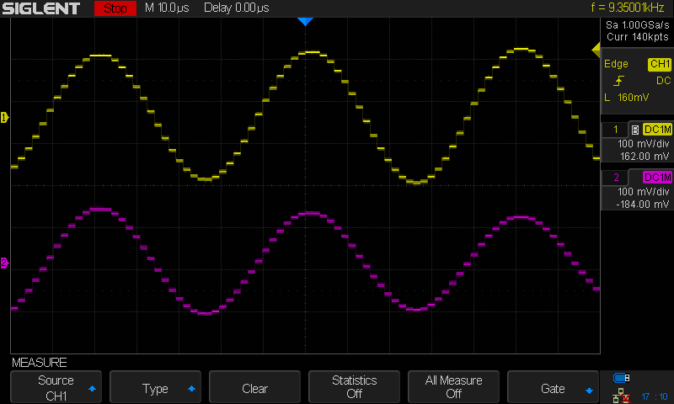This screenshot has height=404, width=674.
Task: Click the USB storage status icon
Action: [622, 377]
